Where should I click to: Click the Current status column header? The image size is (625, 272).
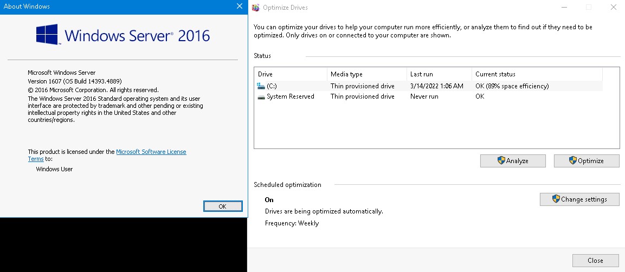click(x=537, y=74)
